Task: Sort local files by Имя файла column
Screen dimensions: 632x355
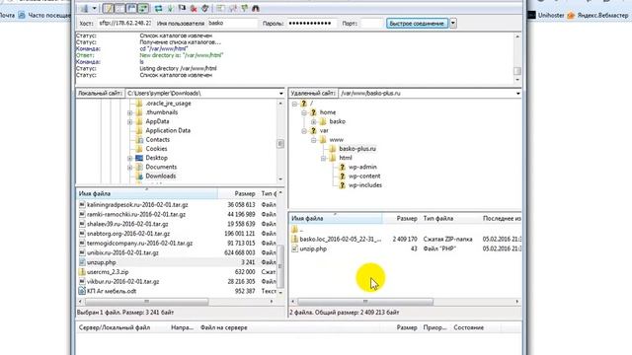Action: [x=147, y=194]
